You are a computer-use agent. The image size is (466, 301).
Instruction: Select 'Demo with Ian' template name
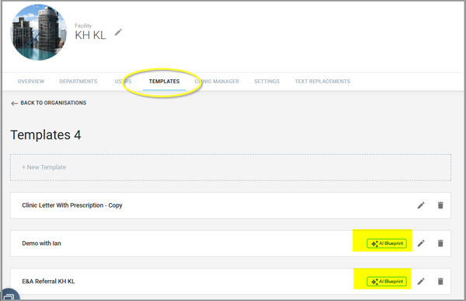pyautogui.click(x=41, y=243)
